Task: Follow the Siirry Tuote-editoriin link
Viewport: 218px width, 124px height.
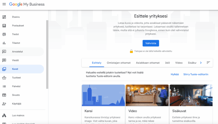Action: coord(196,74)
